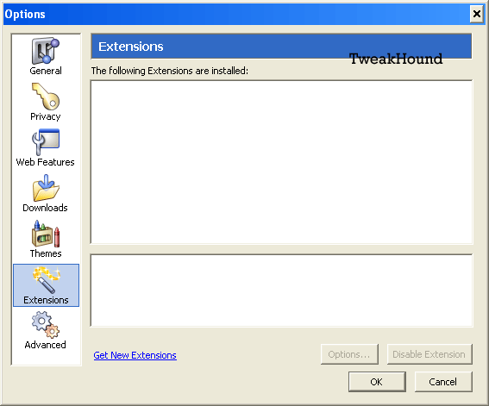Viewport: 489px width, 406px height.
Task: Click the extension description box below list
Action: point(281,290)
